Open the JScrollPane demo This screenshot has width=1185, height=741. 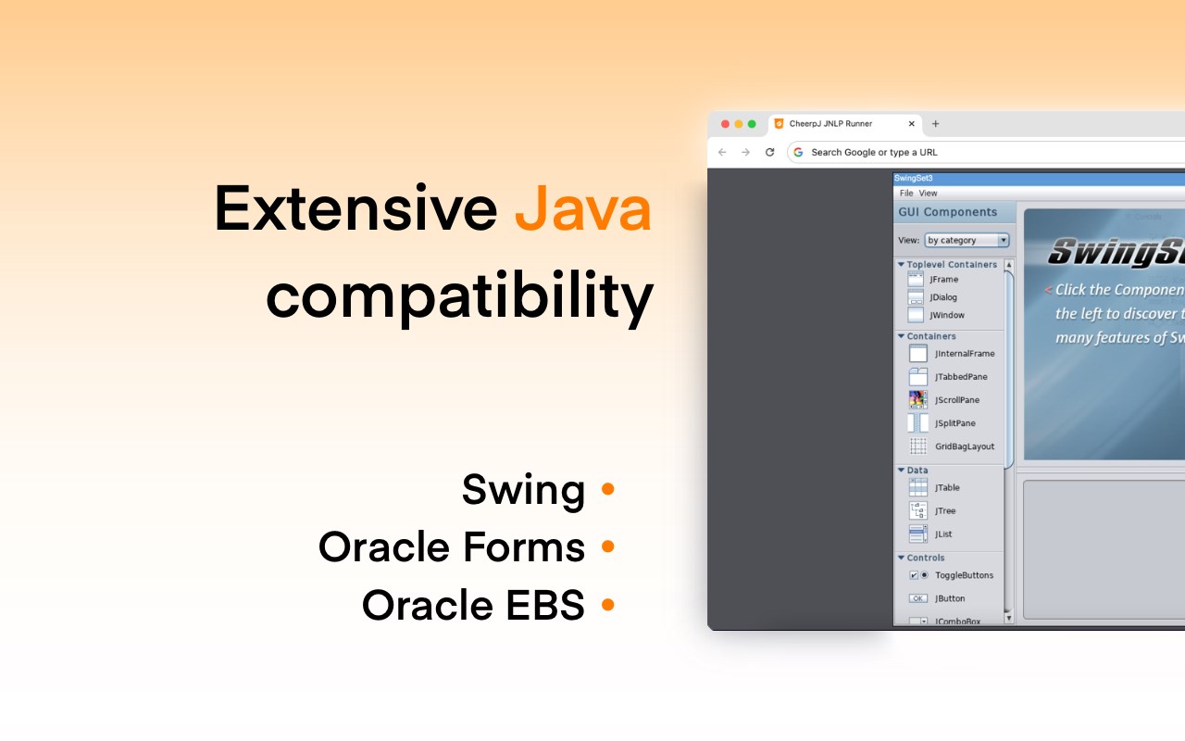point(945,400)
